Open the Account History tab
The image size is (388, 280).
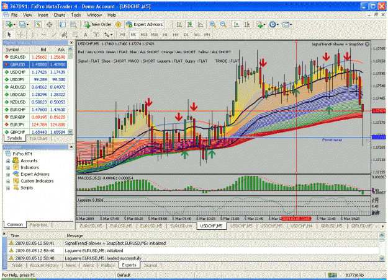point(44,265)
